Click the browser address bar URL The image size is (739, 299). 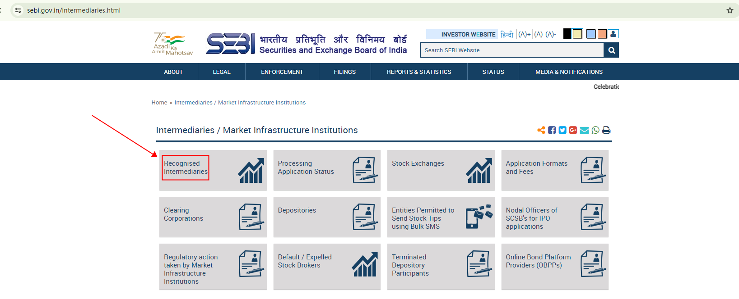click(74, 10)
